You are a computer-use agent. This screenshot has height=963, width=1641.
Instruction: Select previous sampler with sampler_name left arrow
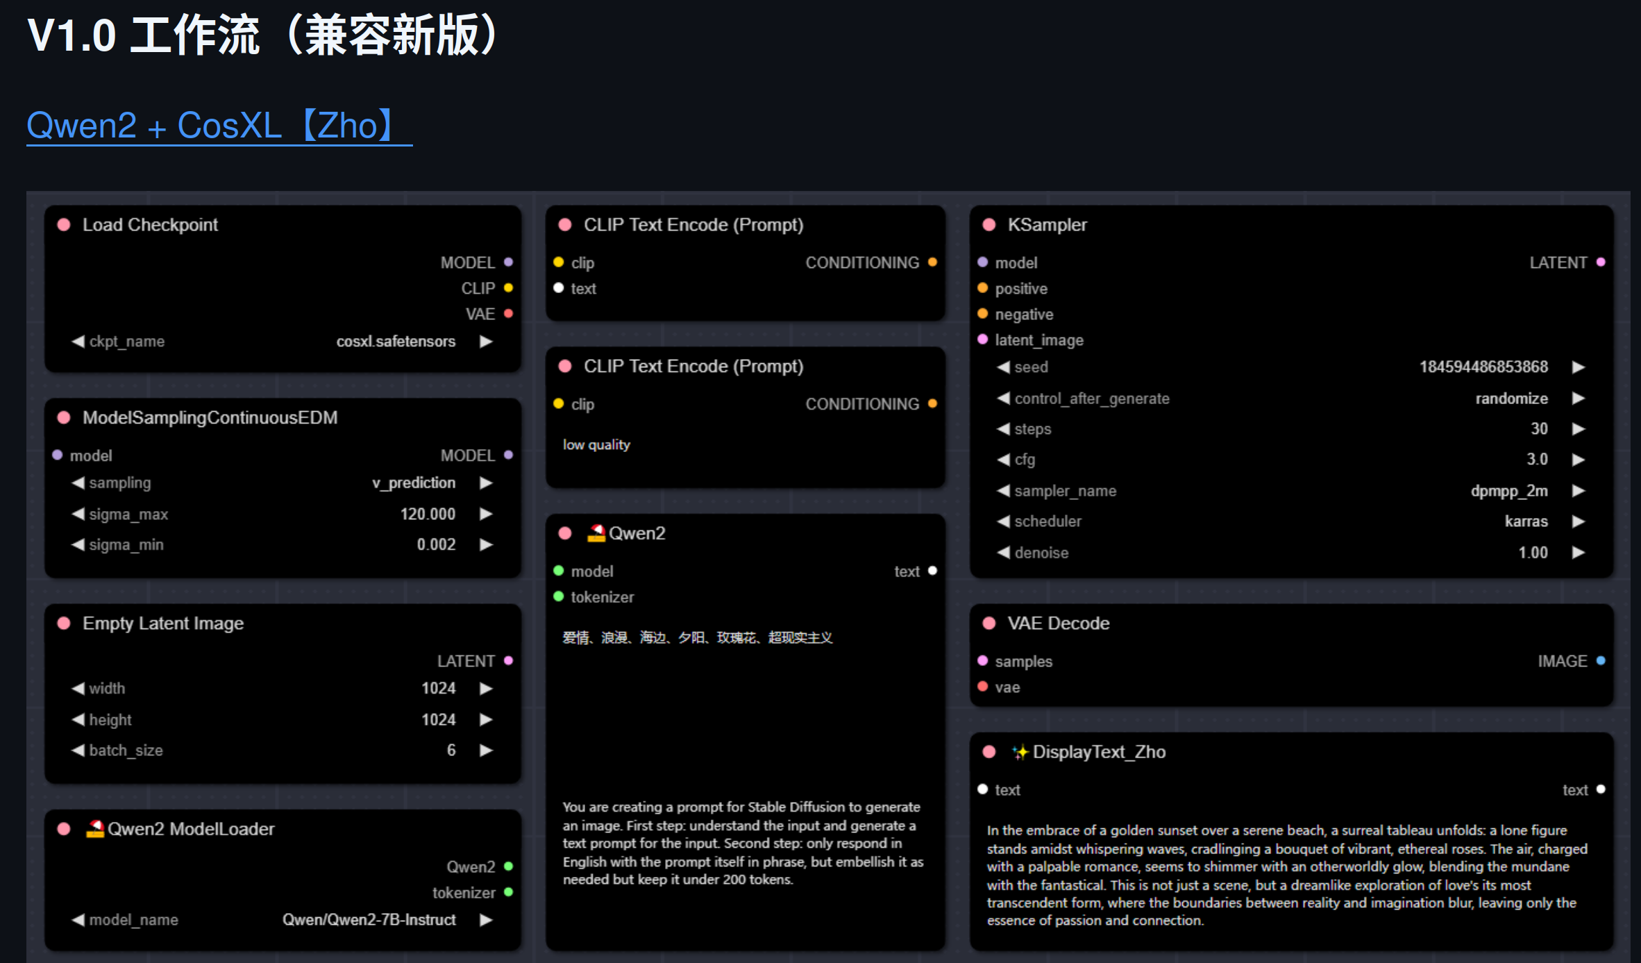1003,491
